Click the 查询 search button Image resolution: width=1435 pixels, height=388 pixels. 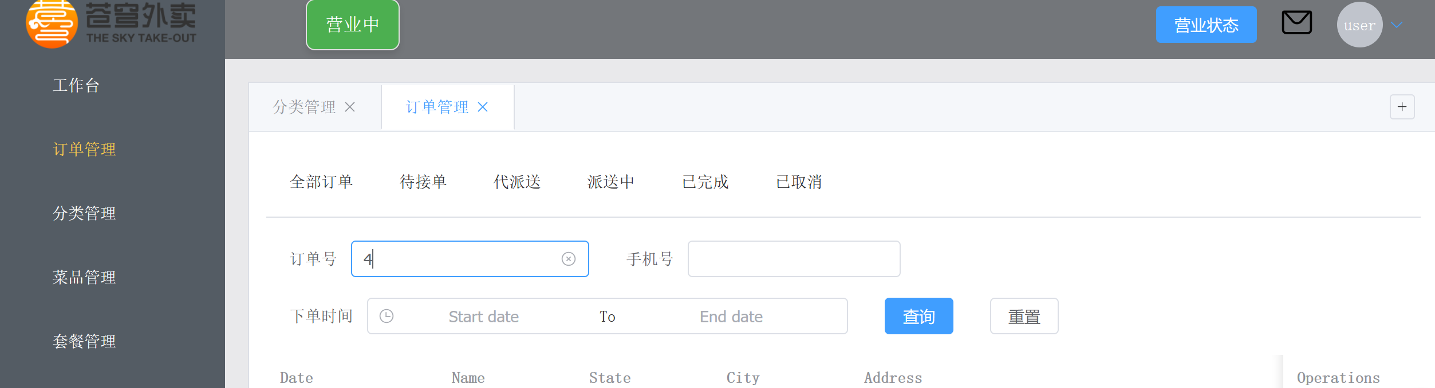click(918, 316)
